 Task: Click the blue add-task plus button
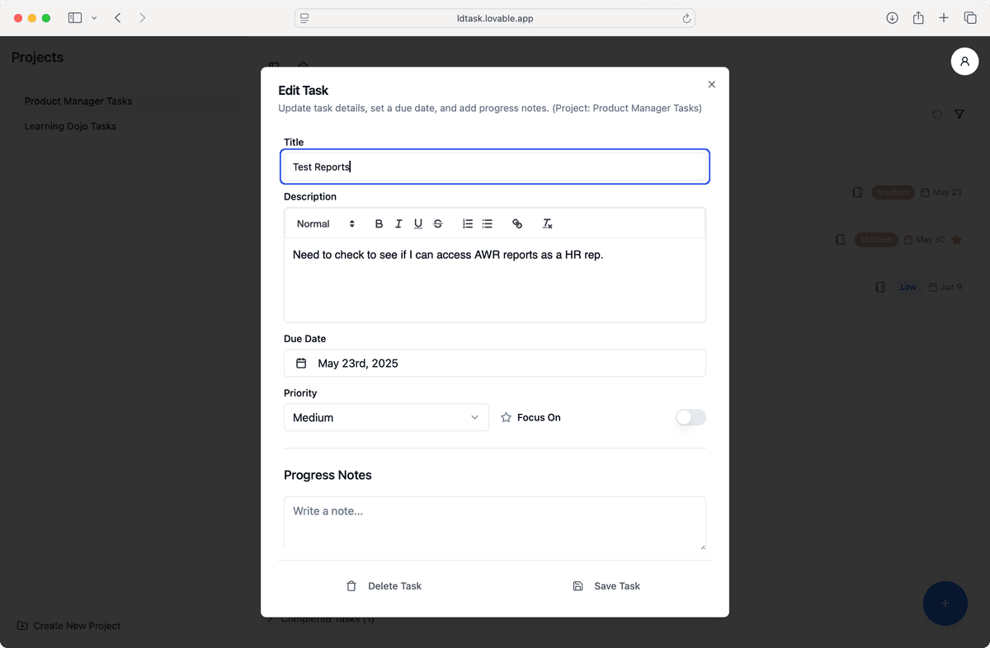945,603
